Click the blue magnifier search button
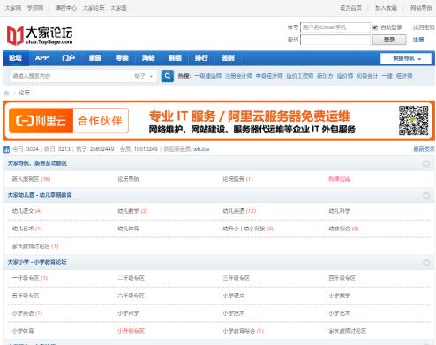Image resolution: width=436 pixels, height=345 pixels. (168, 76)
